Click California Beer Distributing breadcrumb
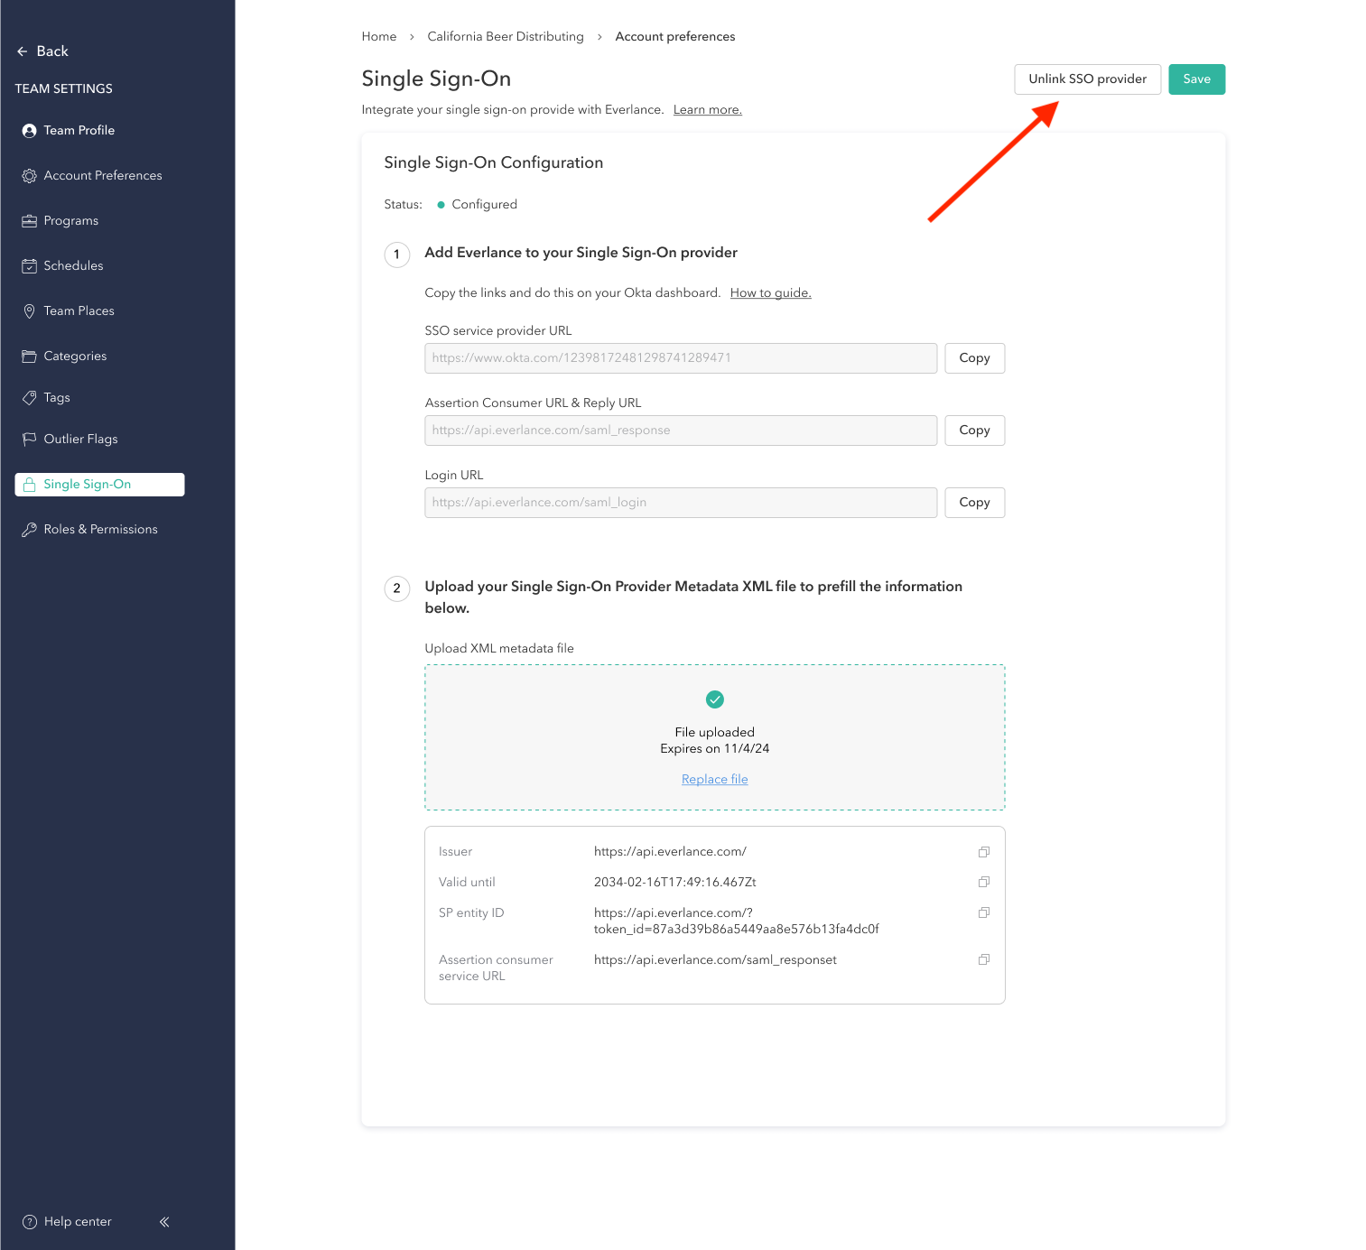Viewport: 1366px width, 1250px height. [505, 37]
